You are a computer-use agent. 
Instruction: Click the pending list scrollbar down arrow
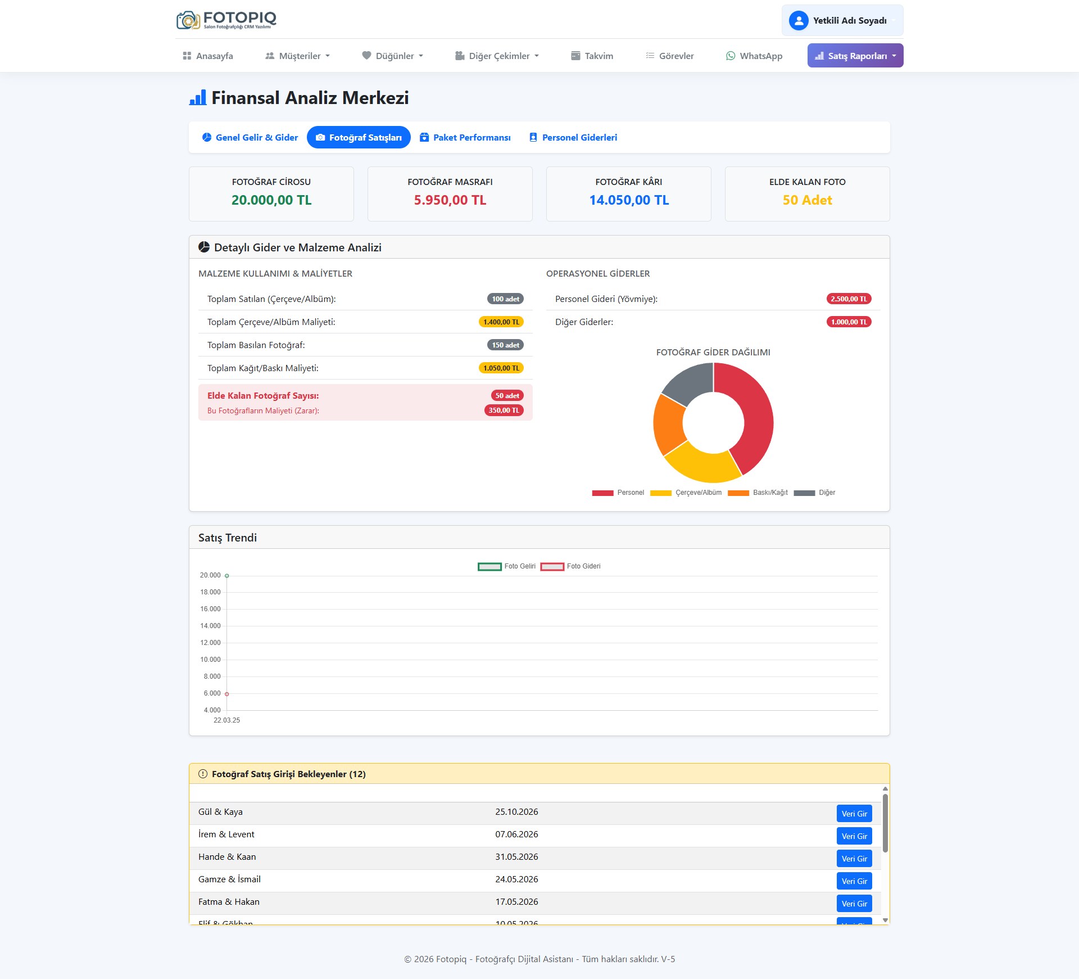tap(885, 921)
